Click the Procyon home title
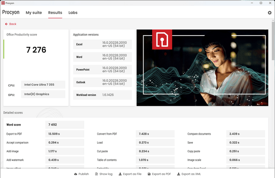The image size is (275, 178). point(11,12)
